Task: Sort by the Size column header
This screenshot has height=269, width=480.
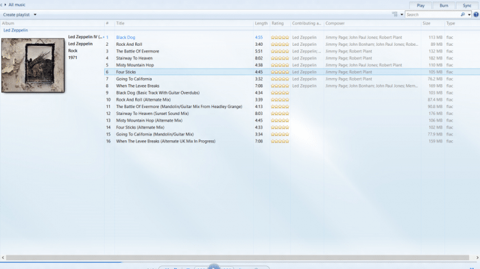Action: click(x=427, y=23)
